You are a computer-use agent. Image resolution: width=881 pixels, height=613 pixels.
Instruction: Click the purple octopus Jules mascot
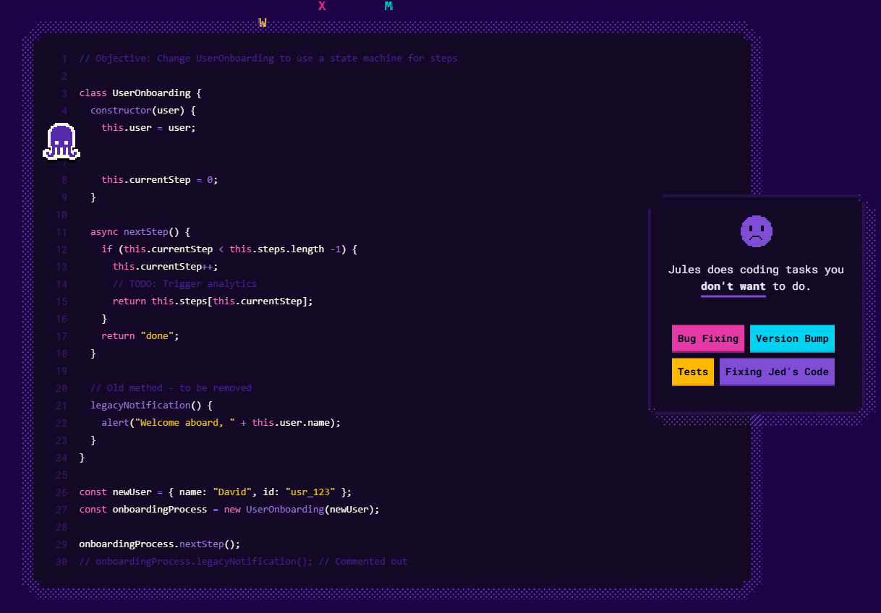[x=61, y=142]
